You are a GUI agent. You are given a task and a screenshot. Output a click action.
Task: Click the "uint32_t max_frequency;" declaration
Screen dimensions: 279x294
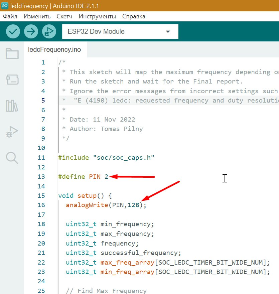pyautogui.click(x=110, y=234)
